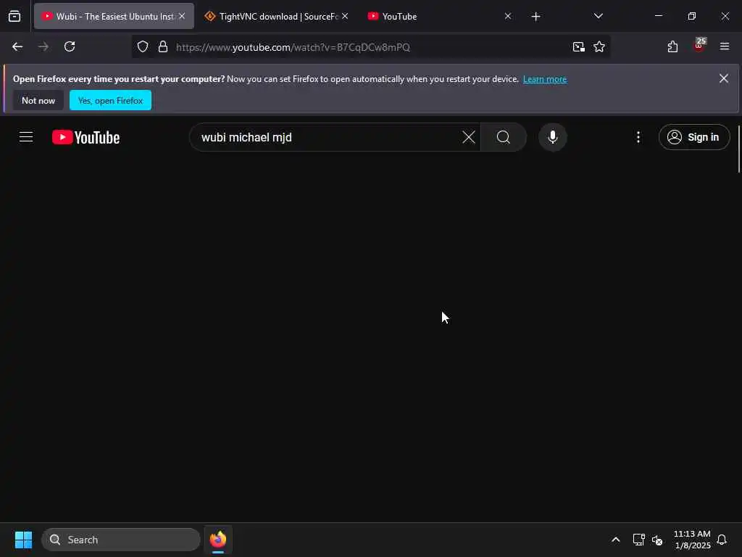Viewport: 742px width, 557px height.
Task: Open network status tray icon
Action: click(639, 540)
